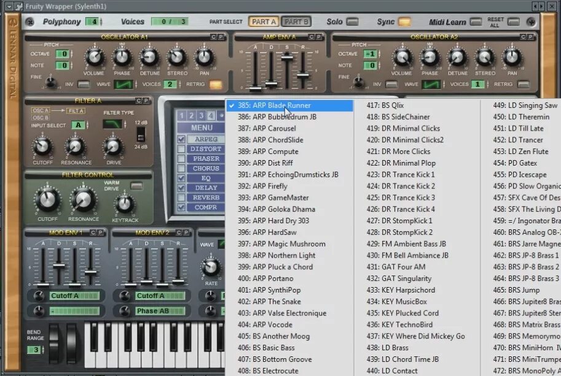Click the Filter A Resonance knob
Screen dimensions: 561x376
[x=75, y=146]
